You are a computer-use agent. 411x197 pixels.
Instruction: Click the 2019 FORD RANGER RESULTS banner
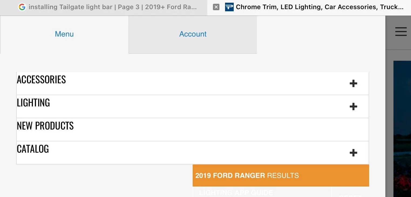point(281,175)
